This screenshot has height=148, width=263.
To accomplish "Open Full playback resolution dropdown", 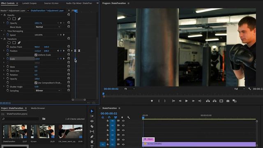I will [239, 89].
